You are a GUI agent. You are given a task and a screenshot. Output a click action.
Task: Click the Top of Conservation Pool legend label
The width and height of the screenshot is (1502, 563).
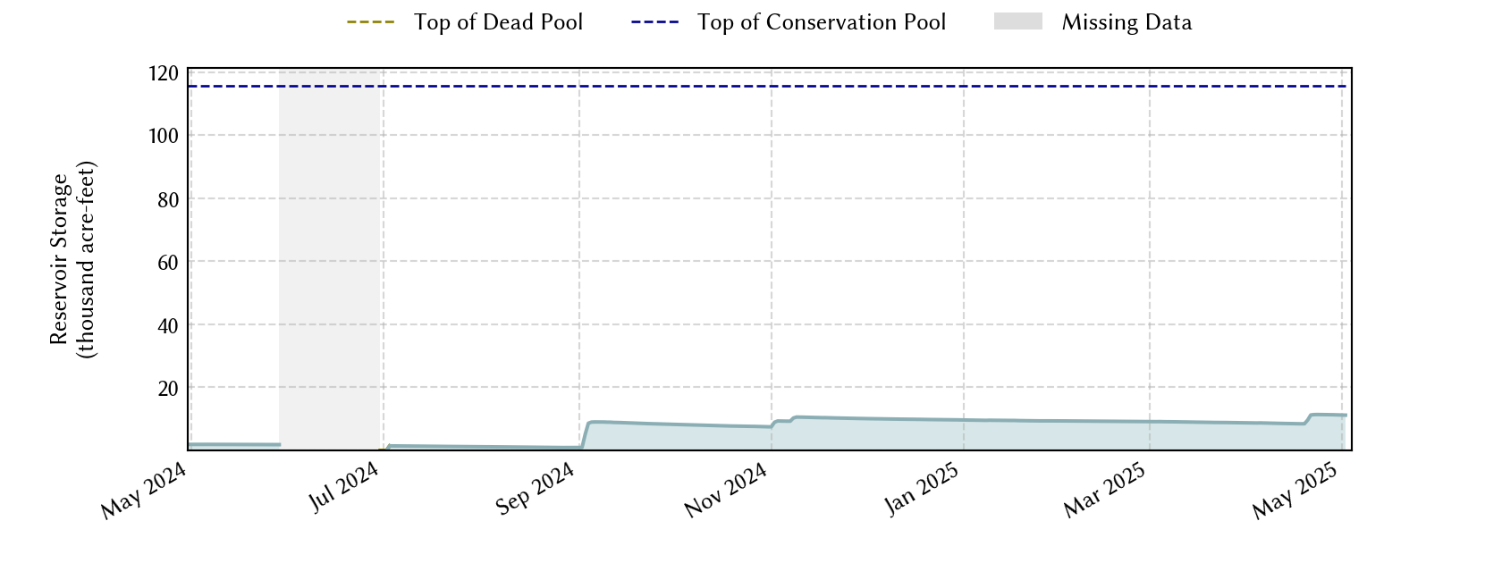coord(822,22)
